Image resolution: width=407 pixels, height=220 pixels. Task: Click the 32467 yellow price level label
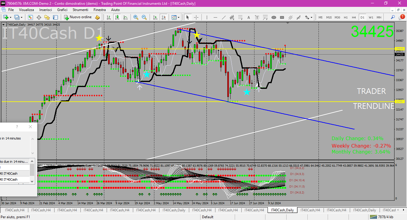399,102
